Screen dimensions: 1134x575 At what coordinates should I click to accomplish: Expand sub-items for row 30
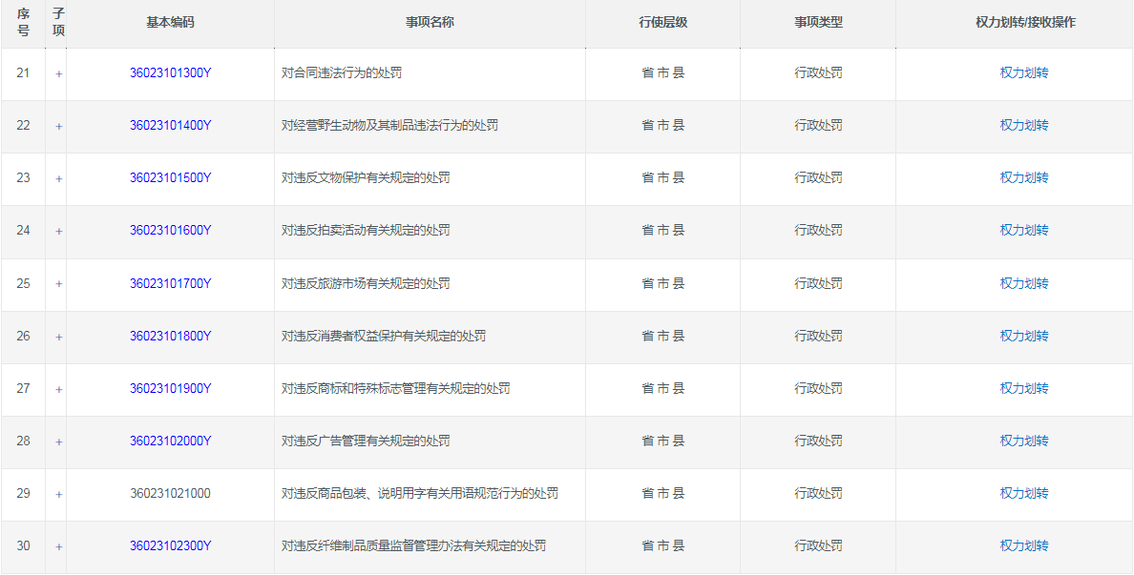[58, 546]
